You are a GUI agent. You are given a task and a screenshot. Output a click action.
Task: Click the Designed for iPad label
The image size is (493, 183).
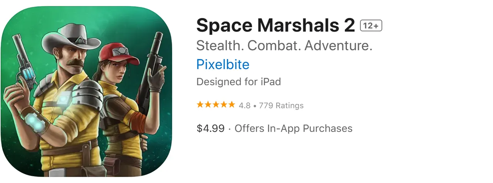pos(238,82)
